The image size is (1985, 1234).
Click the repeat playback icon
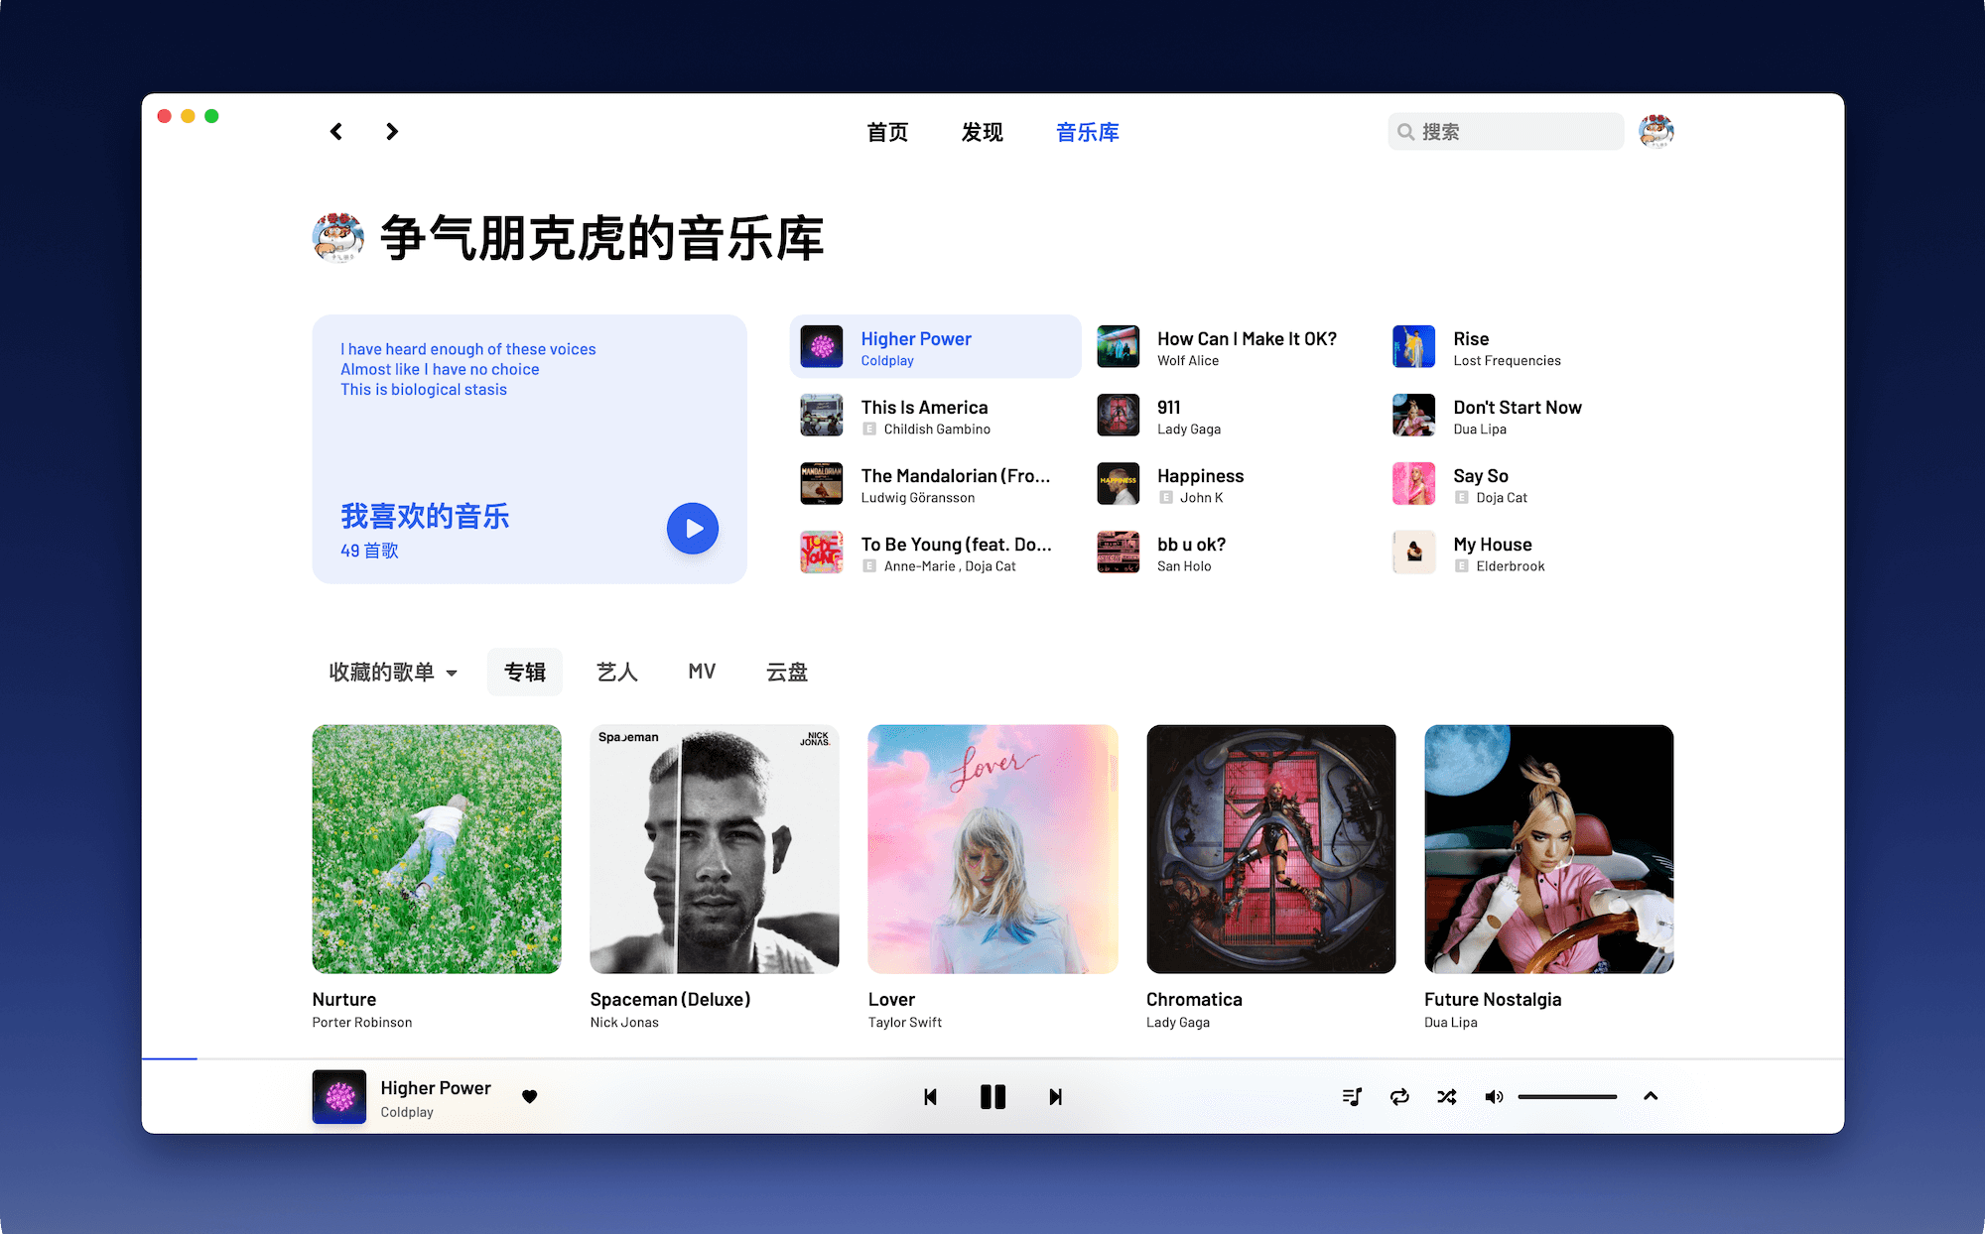1399,1096
